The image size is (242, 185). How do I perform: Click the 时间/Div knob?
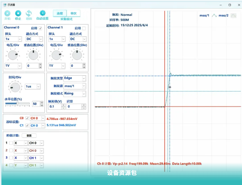pos(14,86)
